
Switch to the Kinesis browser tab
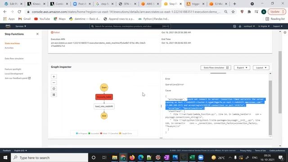pyautogui.click(x=37, y=4)
